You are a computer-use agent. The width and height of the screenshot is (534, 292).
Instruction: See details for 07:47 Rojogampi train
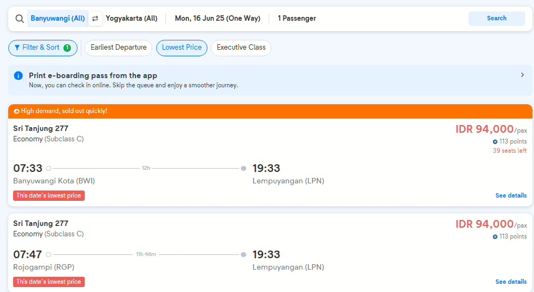pyautogui.click(x=511, y=282)
